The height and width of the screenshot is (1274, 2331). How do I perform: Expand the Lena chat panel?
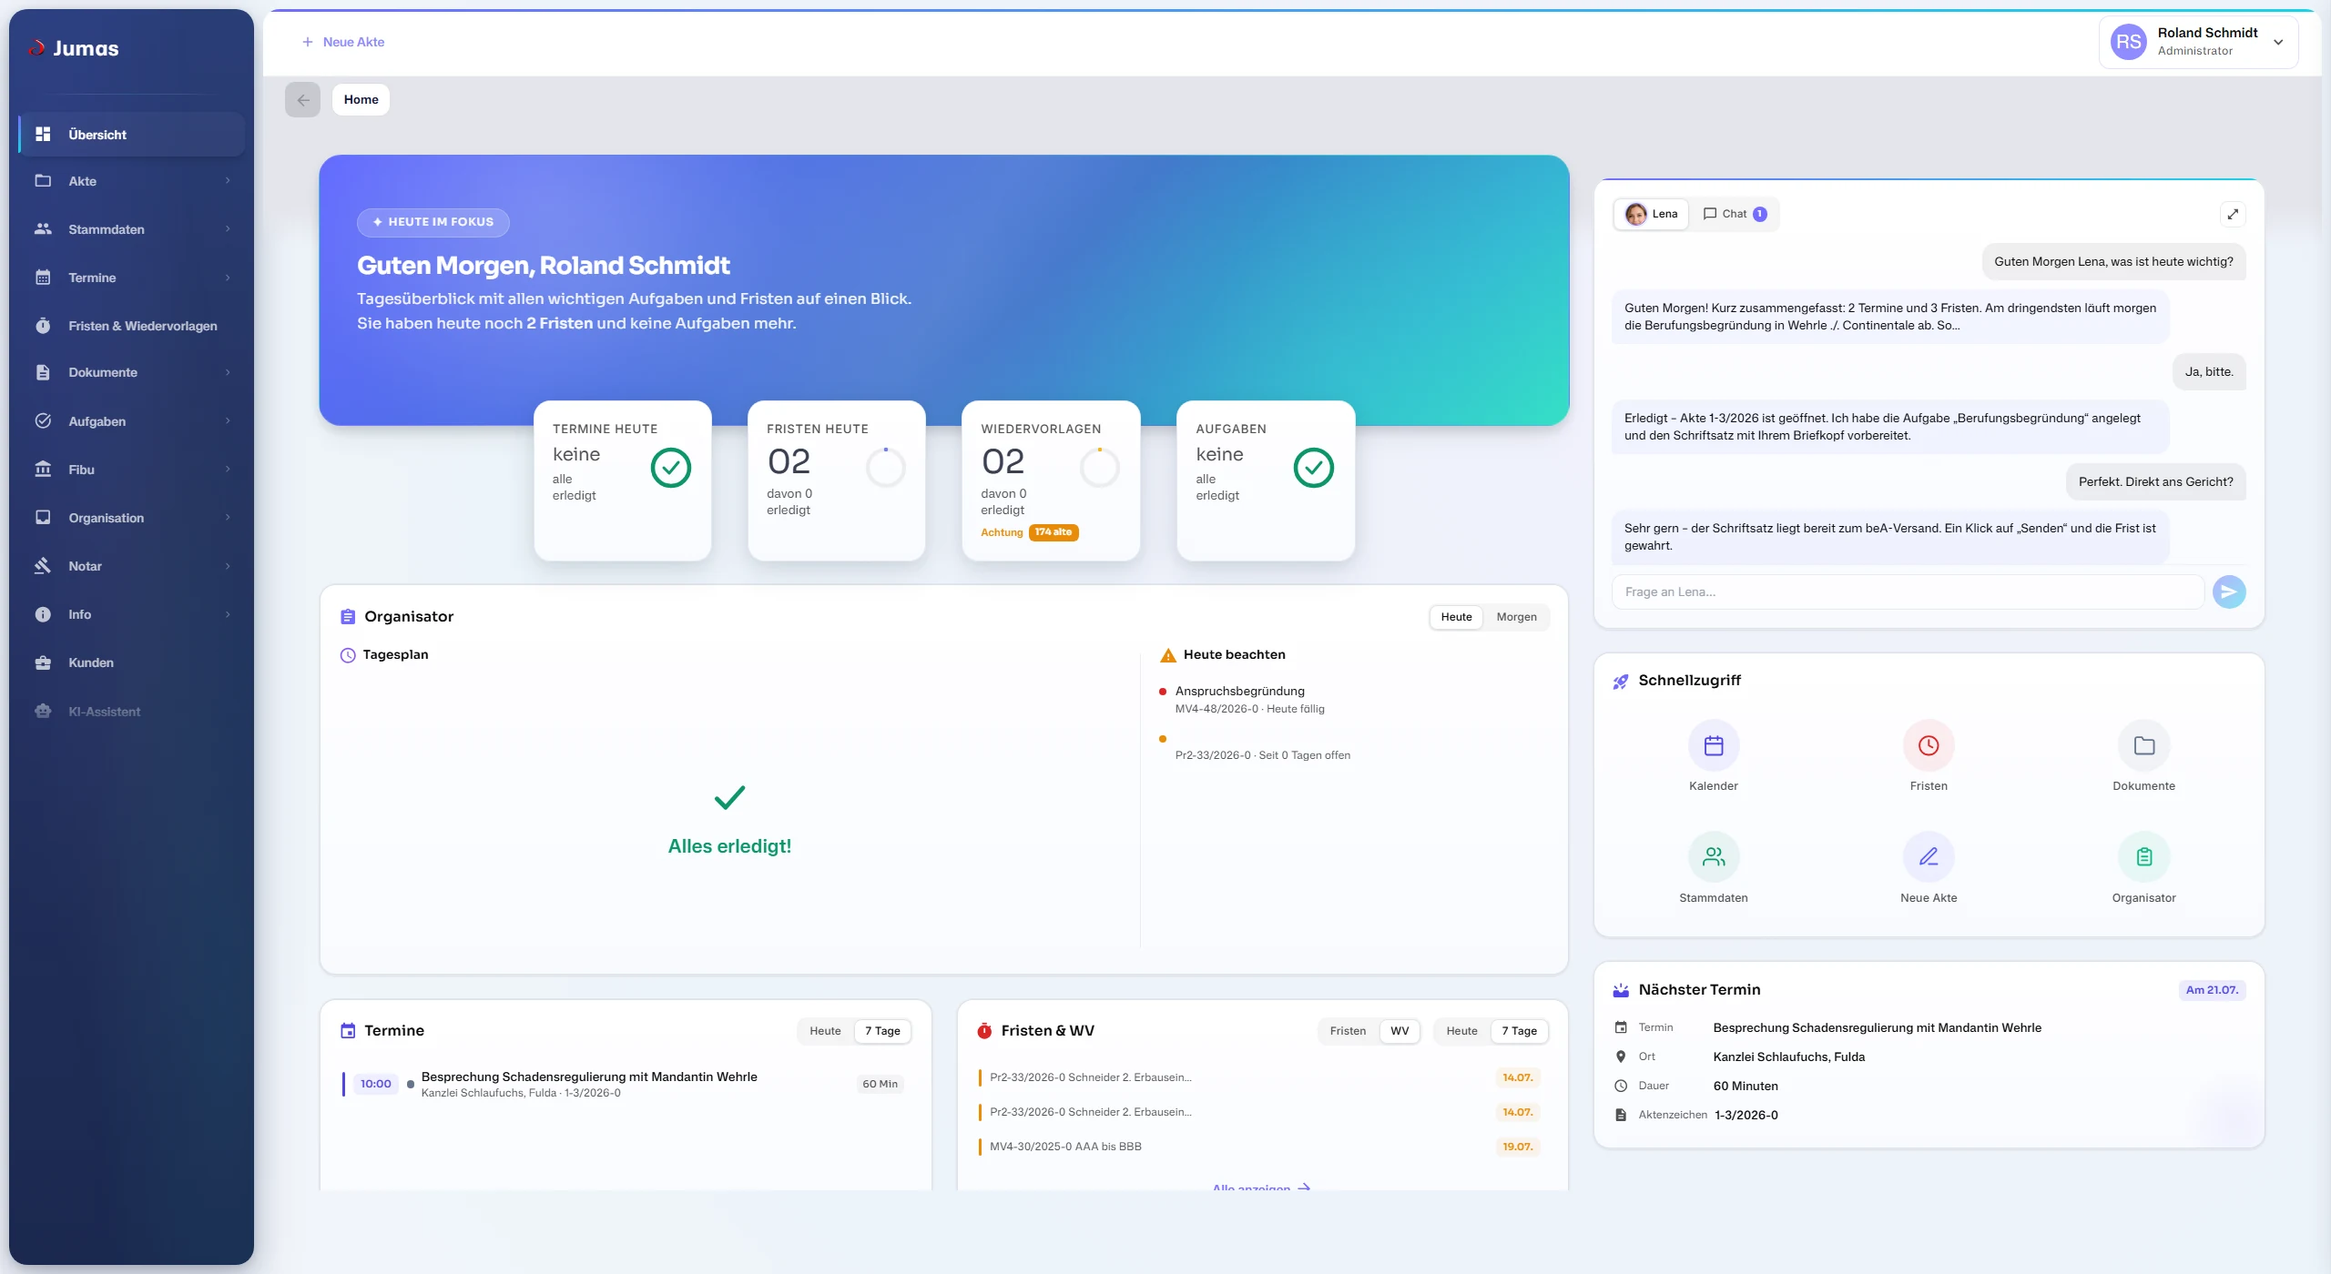(2232, 214)
